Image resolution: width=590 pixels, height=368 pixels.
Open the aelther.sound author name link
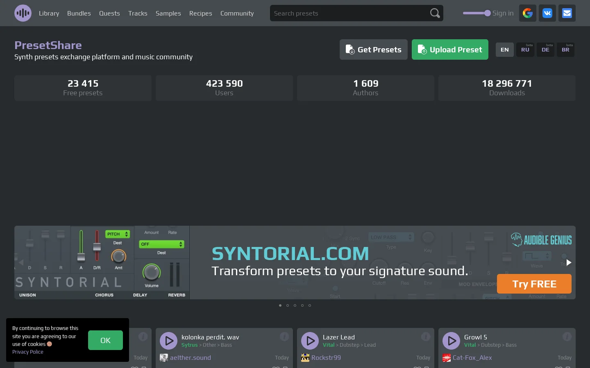click(191, 358)
